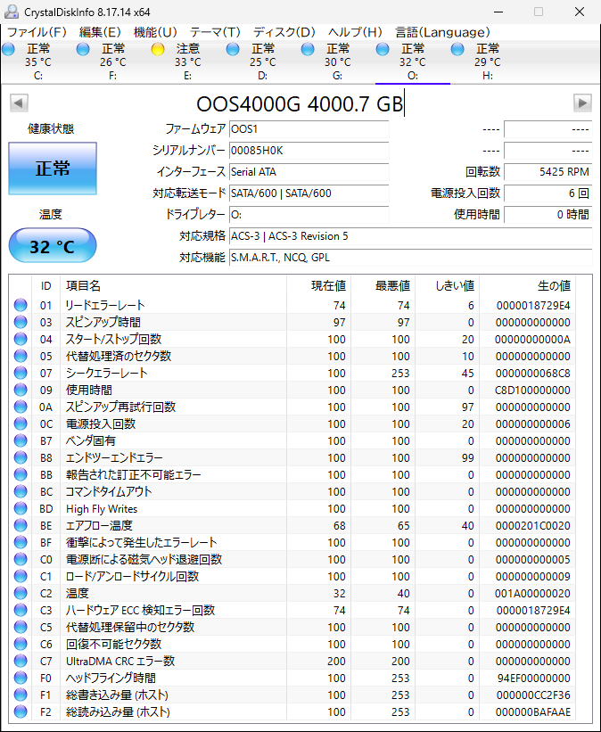
Task: Click status icon for 代替処理保留中のセクタ数 row
Action: [21, 627]
